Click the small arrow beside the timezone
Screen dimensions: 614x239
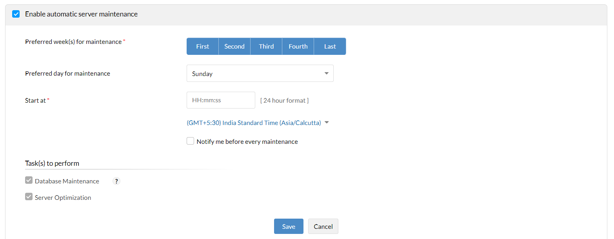[327, 123]
